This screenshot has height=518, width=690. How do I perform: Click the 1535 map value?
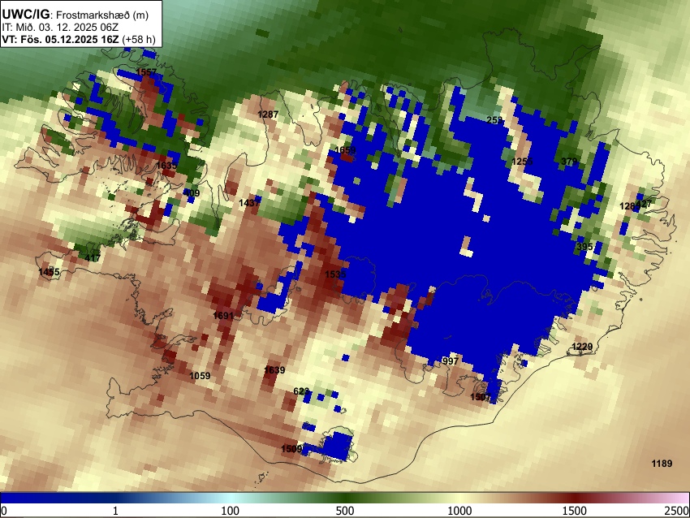pyautogui.click(x=335, y=274)
